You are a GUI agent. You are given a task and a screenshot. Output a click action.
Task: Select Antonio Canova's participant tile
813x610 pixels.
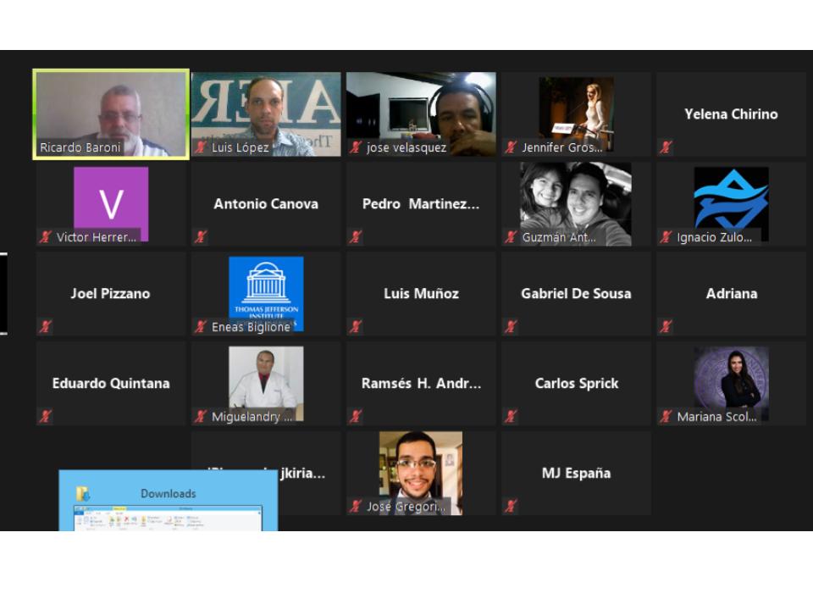coord(266,204)
